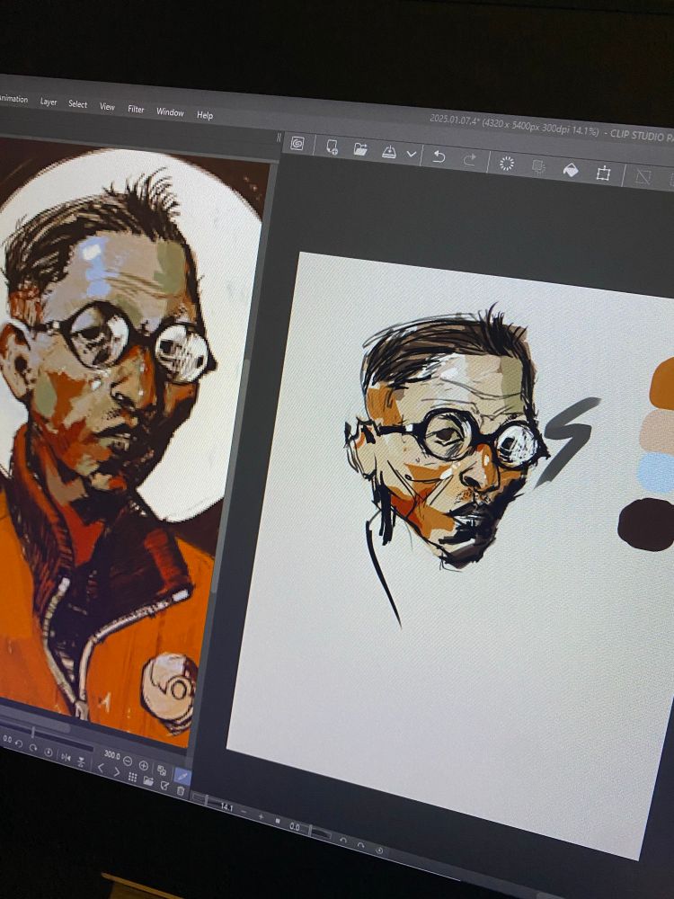The image size is (674, 899).
Task: Click the Sub View edit image icon
Action: 164,786
